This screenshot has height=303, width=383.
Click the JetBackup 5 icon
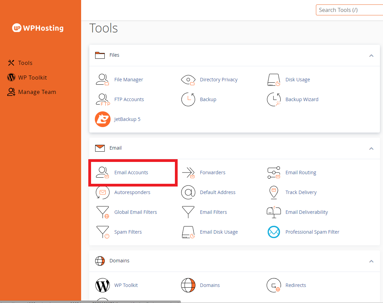click(x=102, y=119)
